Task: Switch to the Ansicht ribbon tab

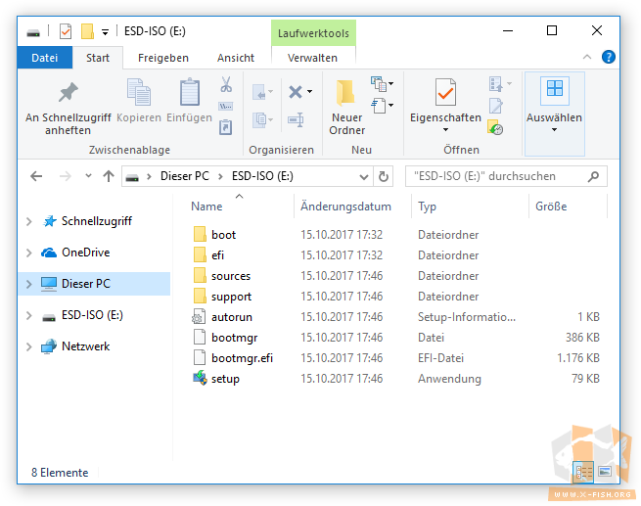Action: (236, 58)
